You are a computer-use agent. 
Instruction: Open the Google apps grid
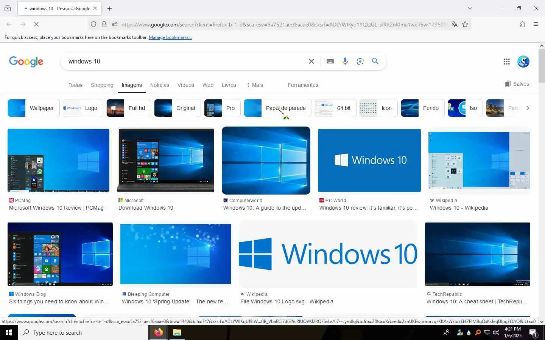(506, 62)
